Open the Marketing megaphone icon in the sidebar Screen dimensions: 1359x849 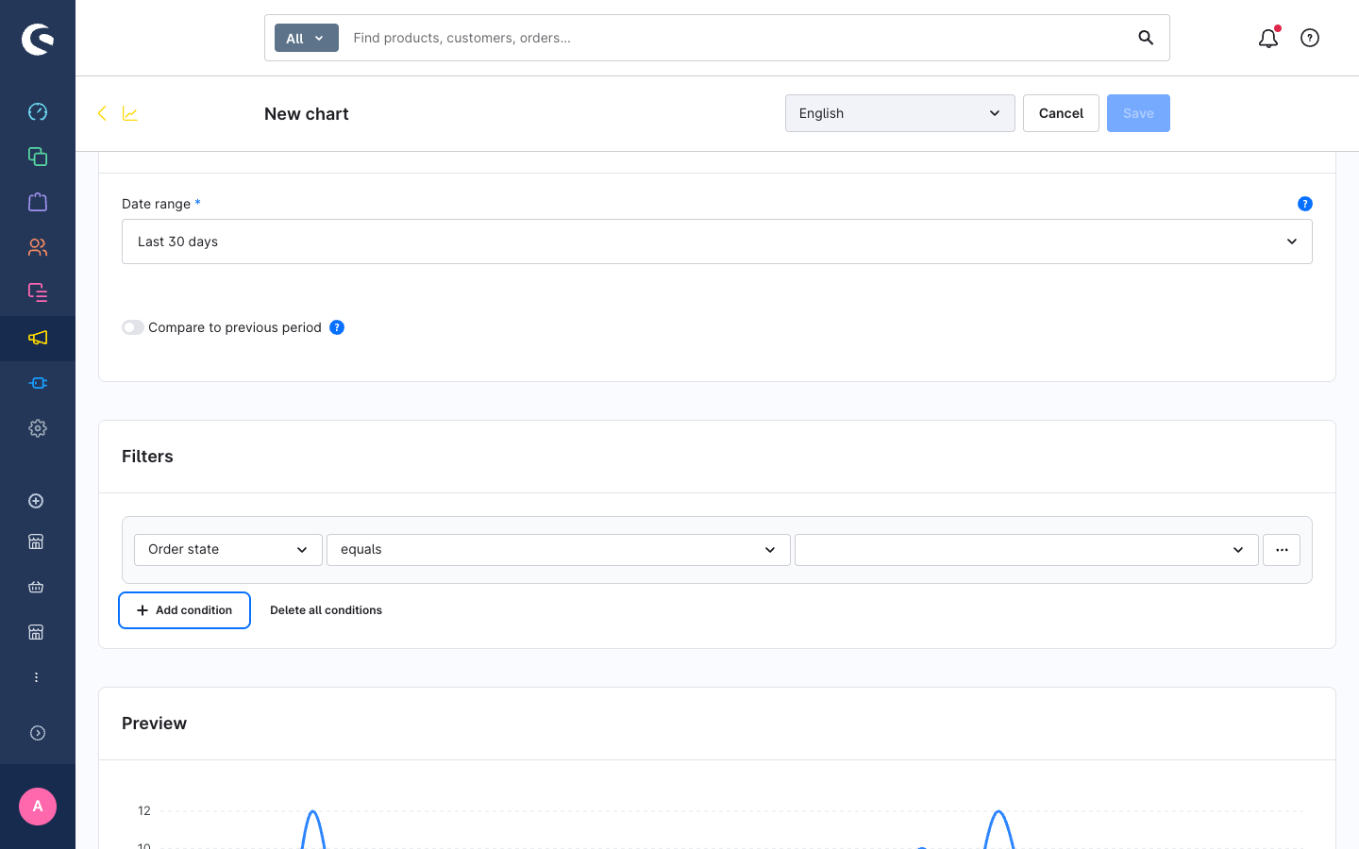click(38, 338)
